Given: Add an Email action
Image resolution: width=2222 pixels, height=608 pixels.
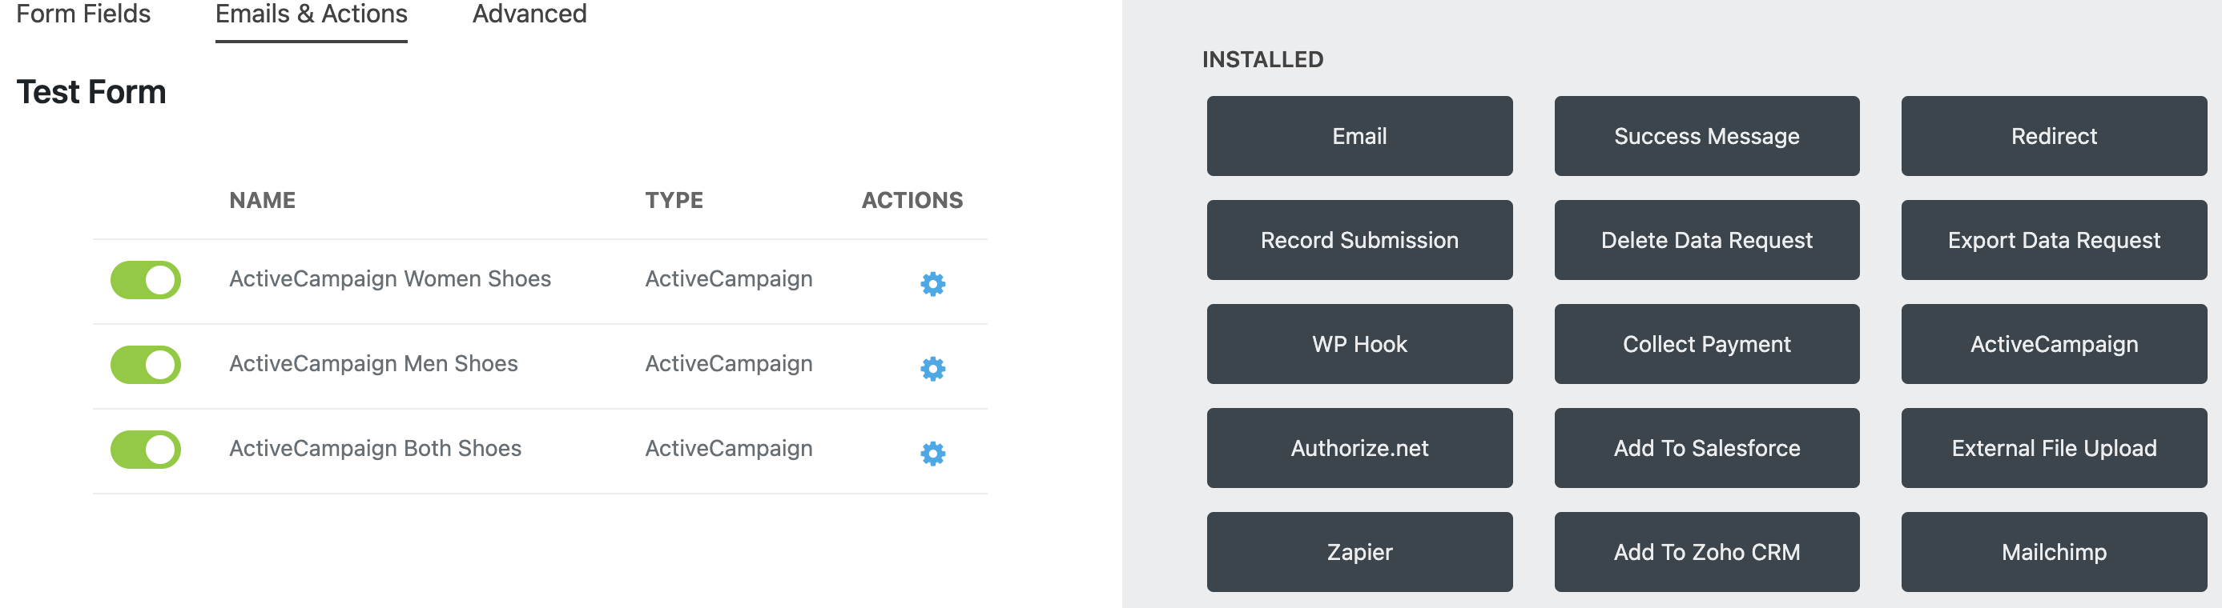Looking at the screenshot, I should [1359, 135].
